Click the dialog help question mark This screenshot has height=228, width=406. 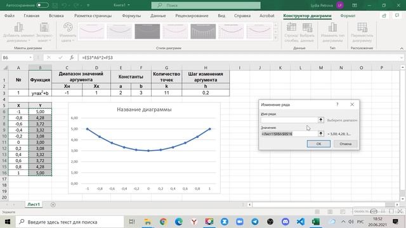[x=337, y=104]
